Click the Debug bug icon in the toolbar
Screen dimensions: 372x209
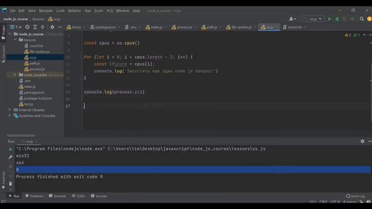[337, 19]
